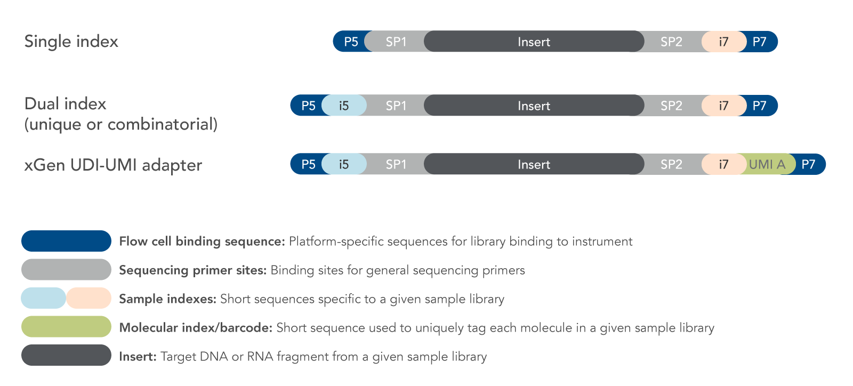Click the "Dual index" heading text
The image size is (853, 386).
[66, 103]
